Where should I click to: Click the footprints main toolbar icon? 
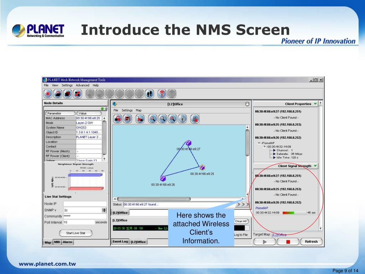pyautogui.click(x=149, y=94)
